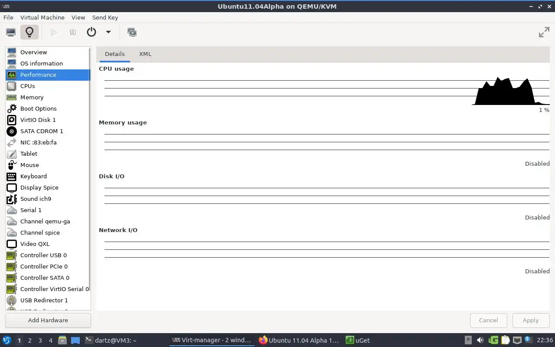Open the Virtual Machine menu
This screenshot has height=347, width=555.
click(42, 17)
